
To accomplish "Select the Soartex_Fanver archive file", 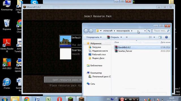I will (125, 51).
